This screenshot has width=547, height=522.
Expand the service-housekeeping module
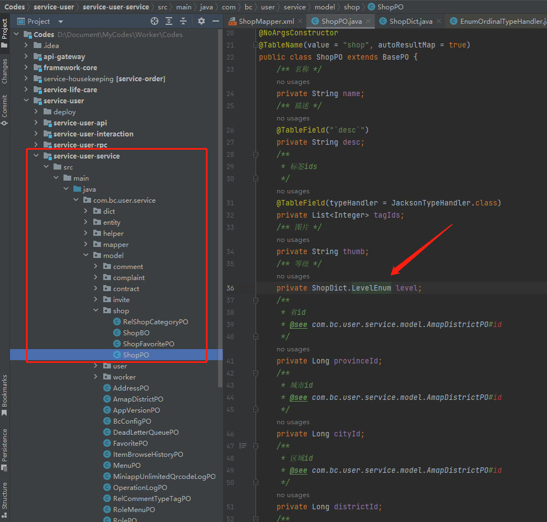26,78
